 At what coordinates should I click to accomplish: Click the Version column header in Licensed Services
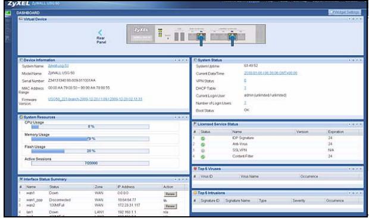pyautogui.click(x=302, y=132)
